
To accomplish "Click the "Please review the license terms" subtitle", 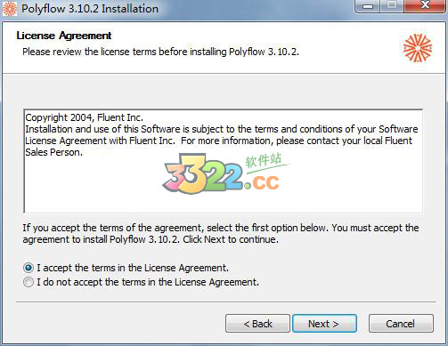I will coord(160,52).
